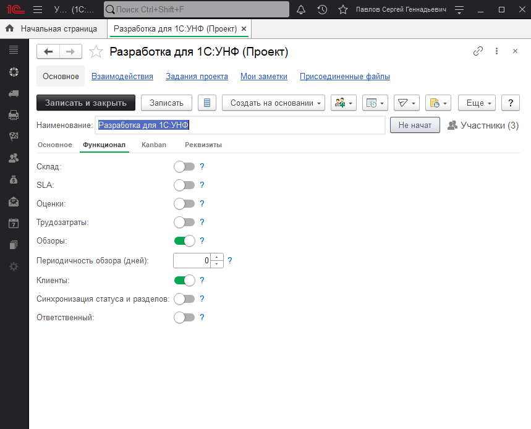The image size is (531, 429).
Task: Switch to the Реквизиты tab
Action: tap(203, 145)
